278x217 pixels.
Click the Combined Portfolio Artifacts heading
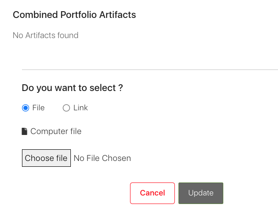pyautogui.click(x=74, y=15)
